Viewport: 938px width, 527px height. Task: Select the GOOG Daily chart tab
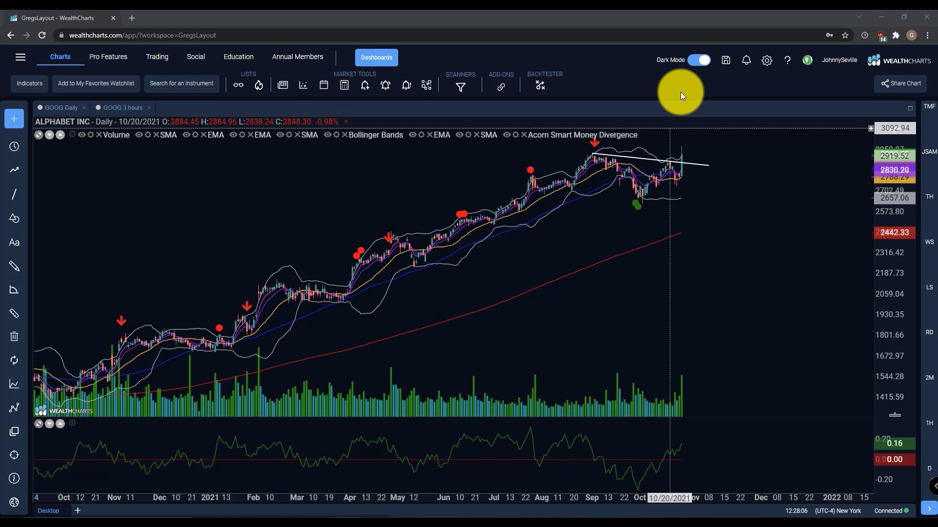tap(61, 108)
